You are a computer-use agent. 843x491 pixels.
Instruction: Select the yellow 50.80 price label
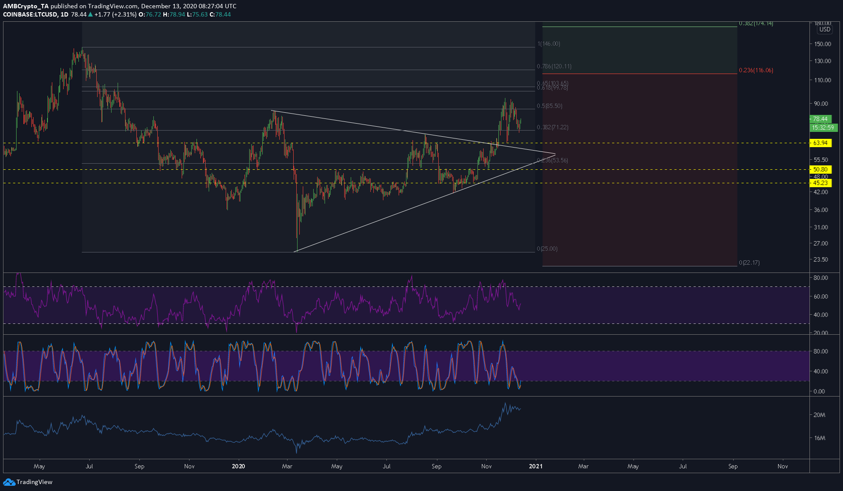click(820, 169)
